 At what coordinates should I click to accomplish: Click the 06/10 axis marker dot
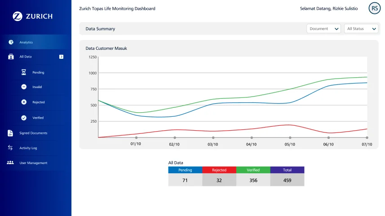(328, 138)
